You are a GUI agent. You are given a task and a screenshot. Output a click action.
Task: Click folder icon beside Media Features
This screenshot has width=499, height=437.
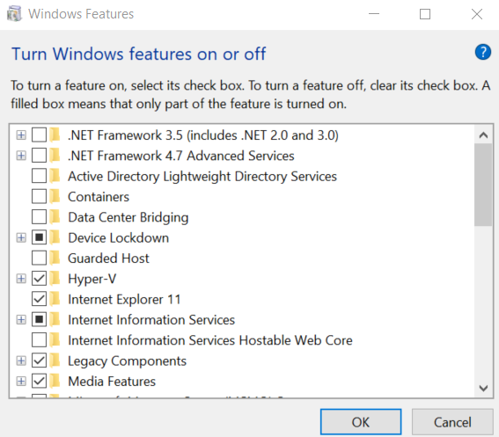55,382
